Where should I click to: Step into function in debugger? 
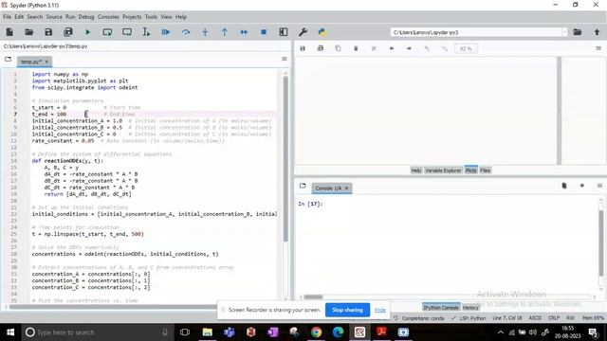[x=205, y=32]
